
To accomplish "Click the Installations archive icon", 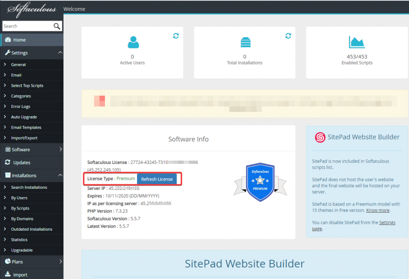I will (8, 175).
